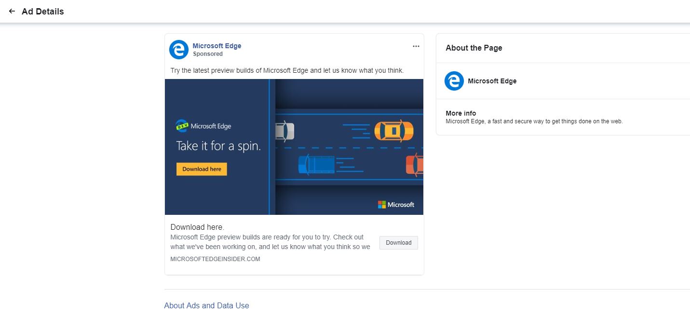Click the 'More info' heading
The height and width of the screenshot is (316, 690).
pos(461,113)
